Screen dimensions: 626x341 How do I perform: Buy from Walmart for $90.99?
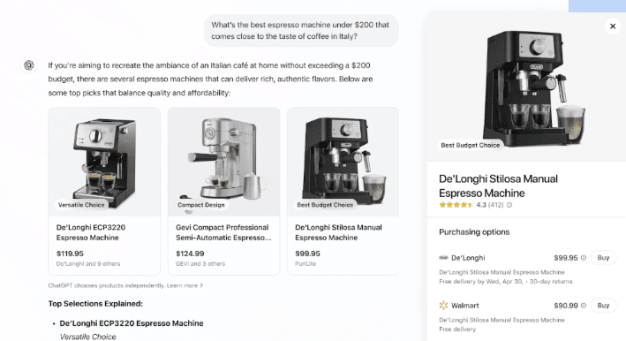603,306
